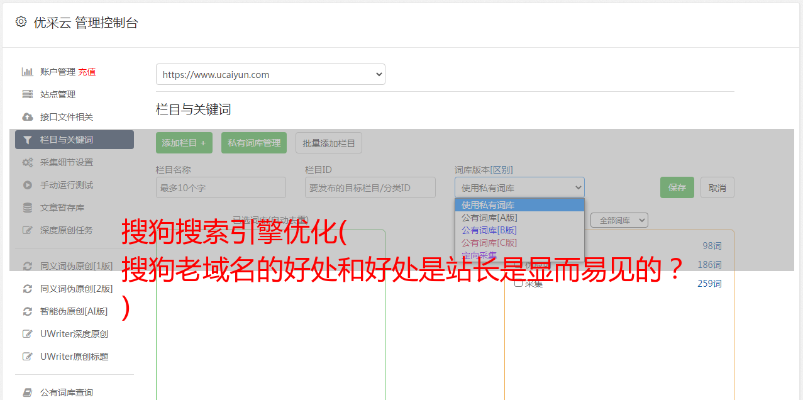This screenshot has height=400, width=803.
Task: Click the 259词 count
Action: 709,284
